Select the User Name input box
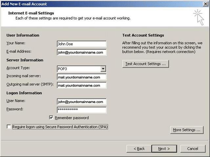The image size is (210, 157). tap(81, 102)
